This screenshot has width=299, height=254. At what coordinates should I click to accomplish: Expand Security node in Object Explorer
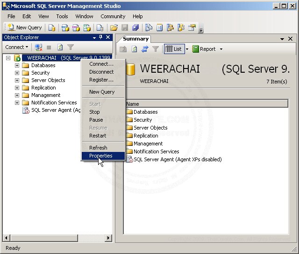17,73
